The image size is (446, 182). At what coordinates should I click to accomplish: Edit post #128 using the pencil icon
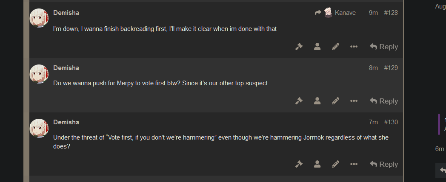point(336,47)
